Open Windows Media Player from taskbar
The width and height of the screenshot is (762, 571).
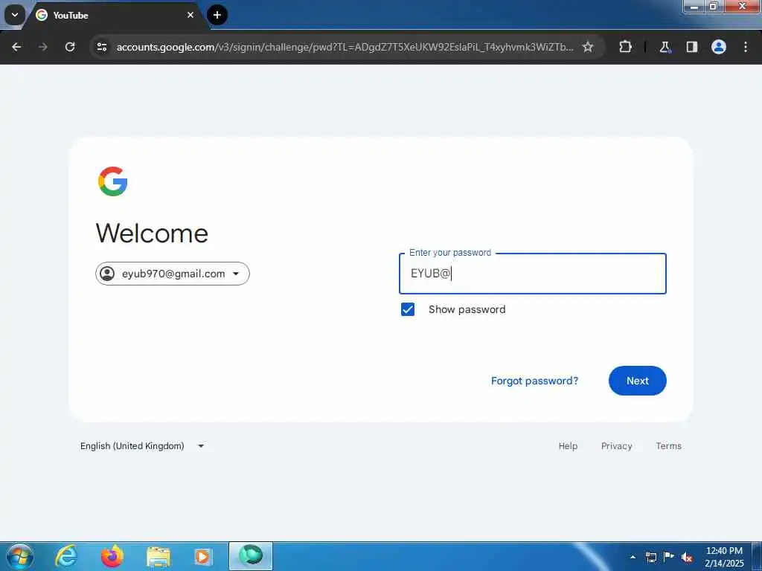tap(202, 556)
